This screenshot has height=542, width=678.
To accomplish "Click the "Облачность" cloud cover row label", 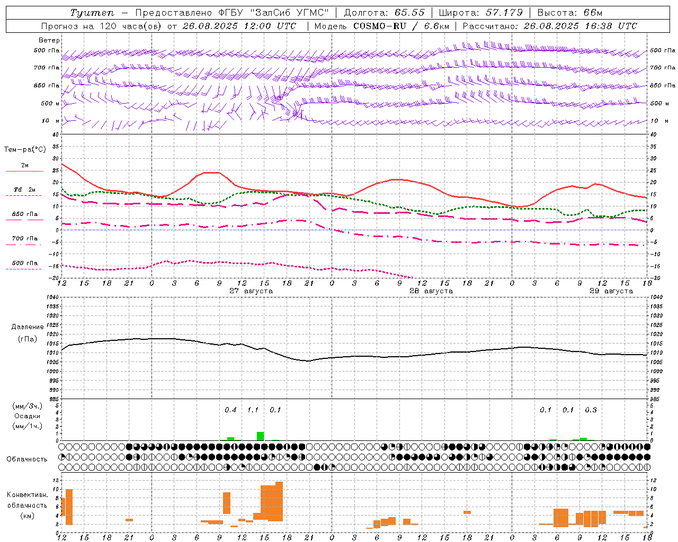I will [x=27, y=459].
